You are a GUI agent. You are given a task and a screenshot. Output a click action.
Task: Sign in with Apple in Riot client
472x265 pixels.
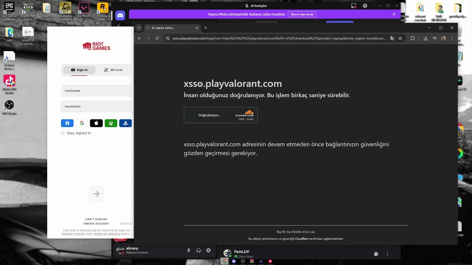[x=96, y=123]
